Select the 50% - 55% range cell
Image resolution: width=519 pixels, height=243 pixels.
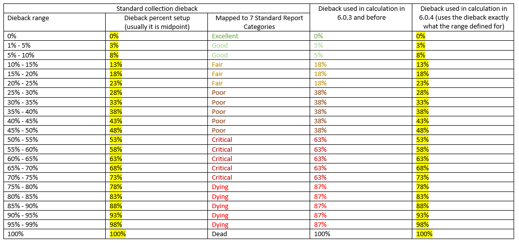click(55, 139)
